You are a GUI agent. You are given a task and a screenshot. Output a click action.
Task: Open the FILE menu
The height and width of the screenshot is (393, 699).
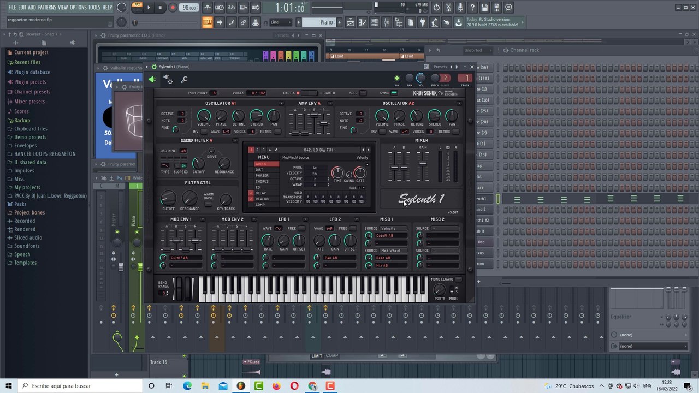[x=12, y=8]
